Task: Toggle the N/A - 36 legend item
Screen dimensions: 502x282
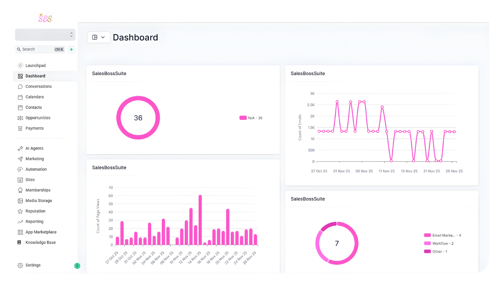Action: (251, 118)
